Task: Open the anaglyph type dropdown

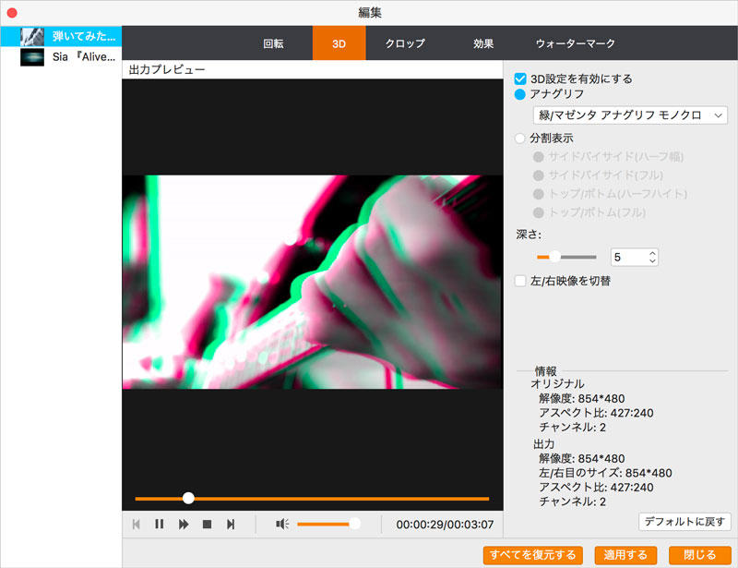Action: (630, 115)
